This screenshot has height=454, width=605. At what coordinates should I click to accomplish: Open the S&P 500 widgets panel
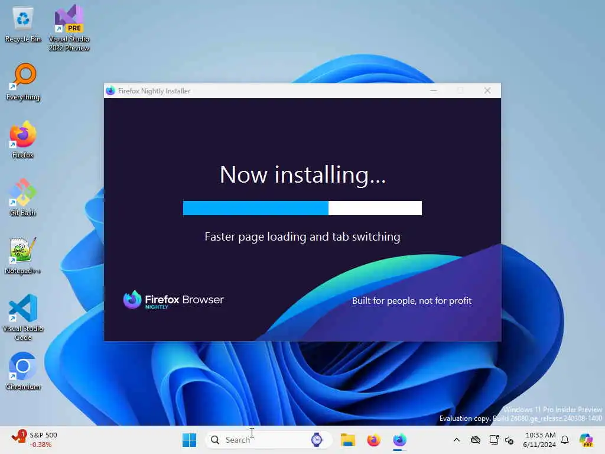[x=34, y=440]
